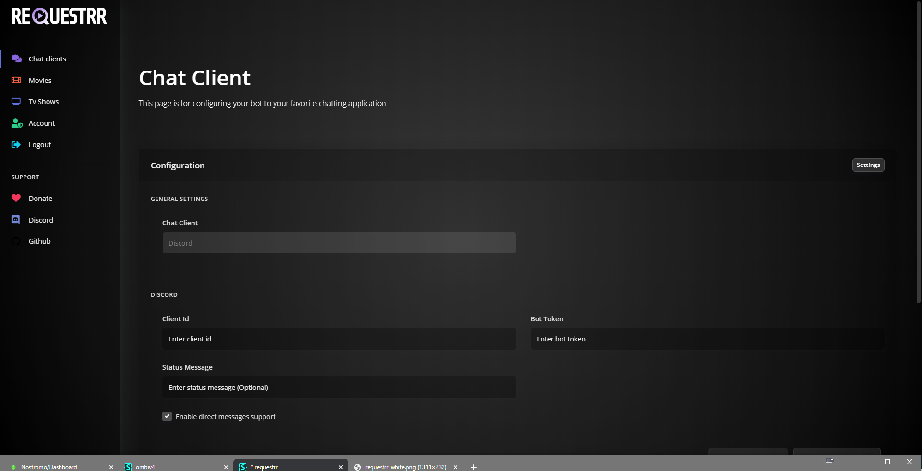Viewport: 922px width, 471px height.
Task: Click the Settings button in Configuration
Action: point(868,165)
